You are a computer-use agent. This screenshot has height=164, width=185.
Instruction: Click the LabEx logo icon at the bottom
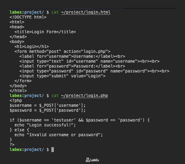click(x=88, y=160)
